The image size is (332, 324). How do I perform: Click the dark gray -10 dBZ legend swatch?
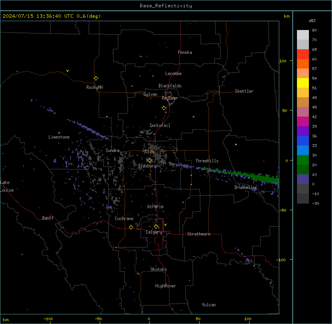tap(303, 199)
